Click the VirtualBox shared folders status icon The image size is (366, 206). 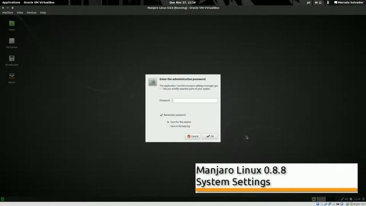333,204
